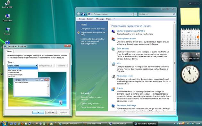
Task: Click the OK button
Action: pyautogui.click(x=38, y=112)
